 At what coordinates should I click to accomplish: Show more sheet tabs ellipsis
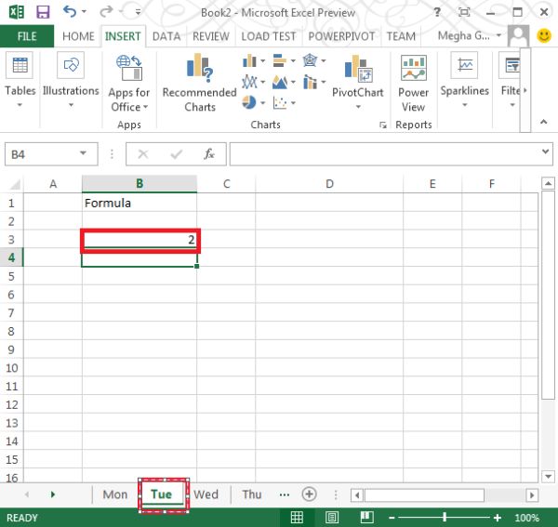(285, 494)
